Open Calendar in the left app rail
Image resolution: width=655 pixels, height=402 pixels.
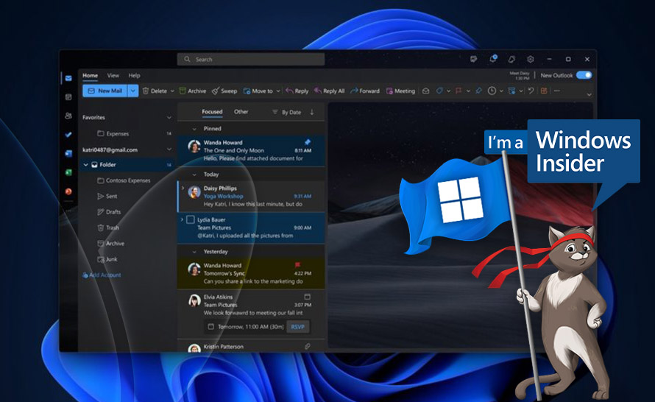click(x=68, y=97)
